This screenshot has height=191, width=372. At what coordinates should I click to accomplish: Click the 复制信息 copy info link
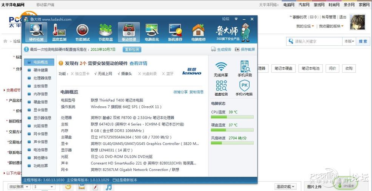tap(196, 92)
